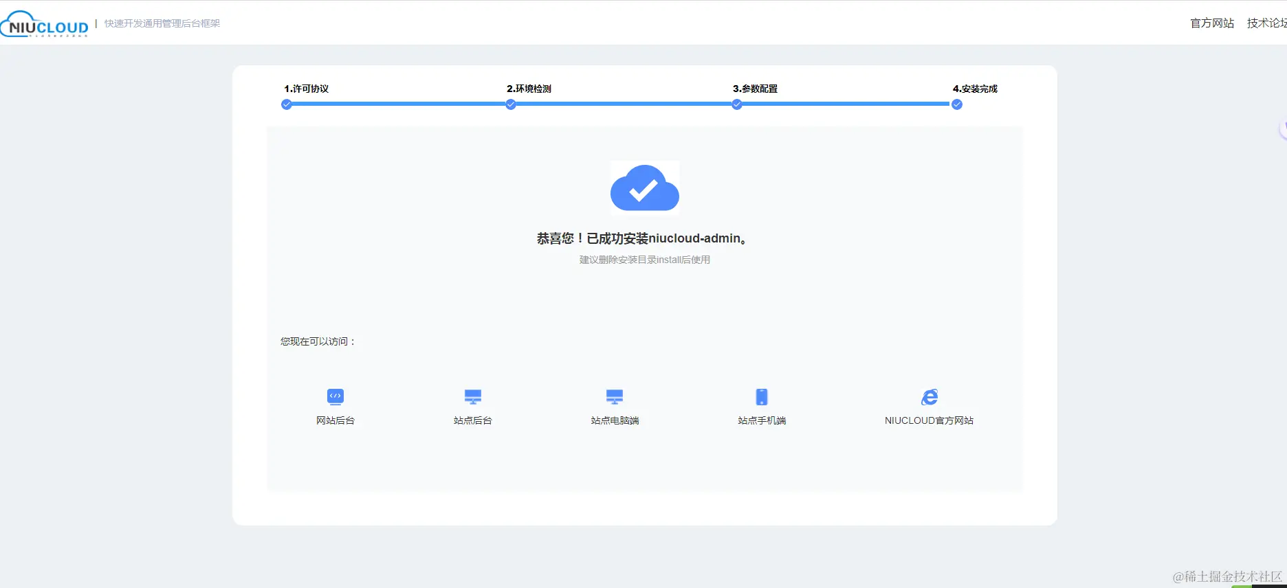Open the 站点后台 text link
1287x588 pixels.
(473, 420)
